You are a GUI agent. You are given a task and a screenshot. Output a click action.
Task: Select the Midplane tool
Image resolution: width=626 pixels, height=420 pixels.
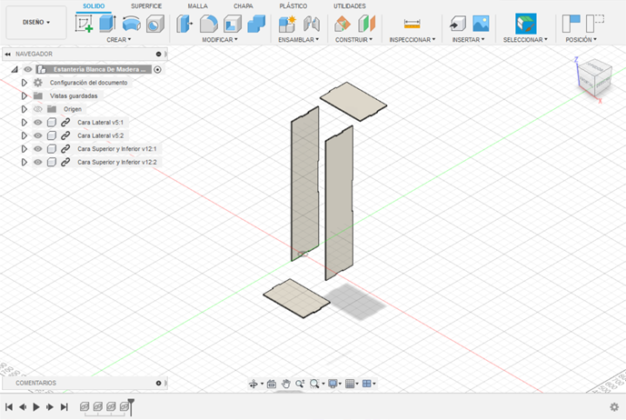tap(366, 24)
